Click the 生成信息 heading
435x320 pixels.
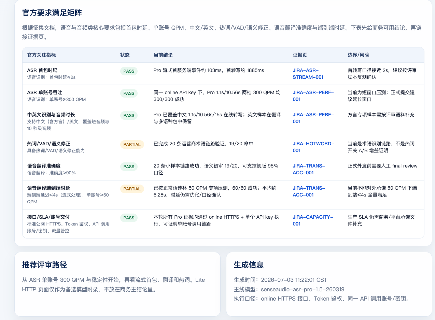point(249,265)
